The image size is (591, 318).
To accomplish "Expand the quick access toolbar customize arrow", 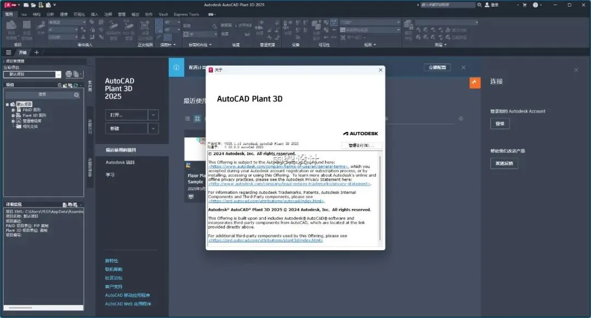I will (55, 5).
